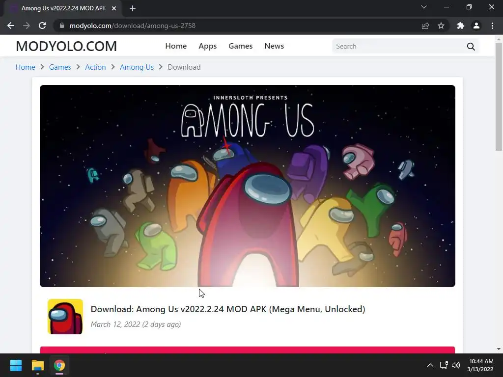Open the Extensions puzzle icon
Image resolution: width=503 pixels, height=377 pixels.
[461, 26]
